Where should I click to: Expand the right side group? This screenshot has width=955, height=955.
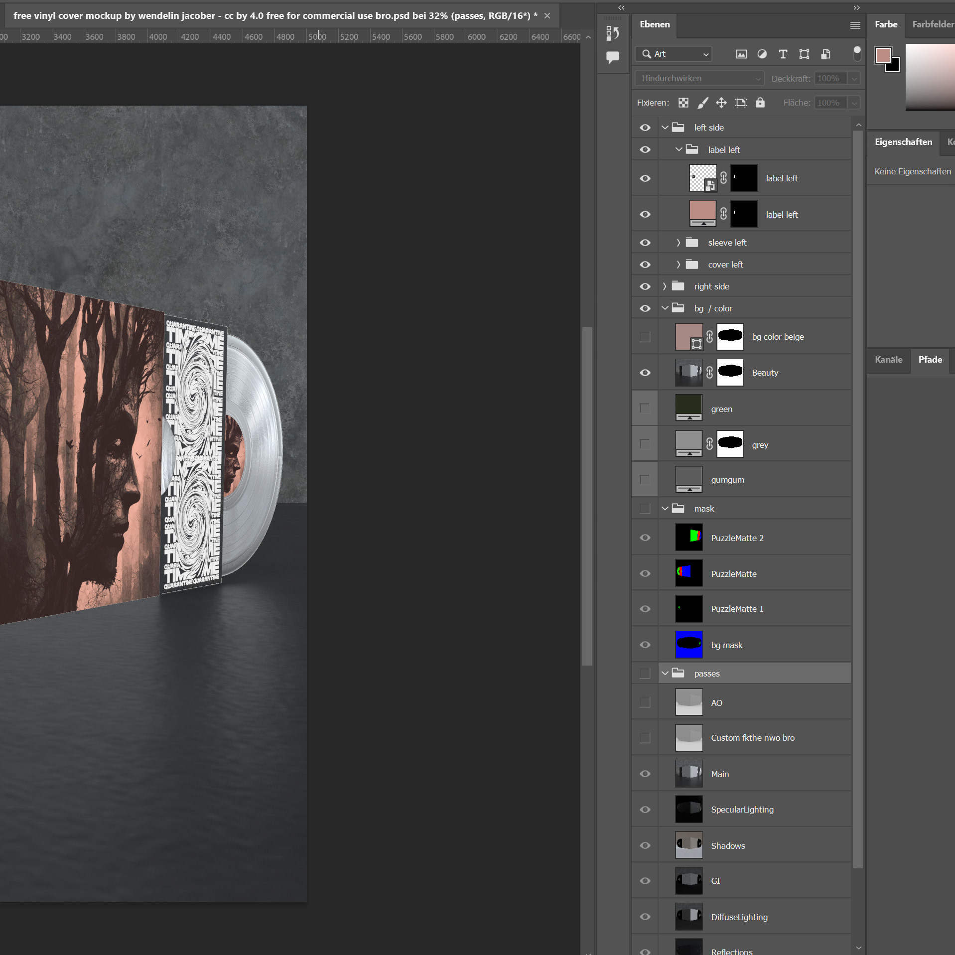(664, 286)
